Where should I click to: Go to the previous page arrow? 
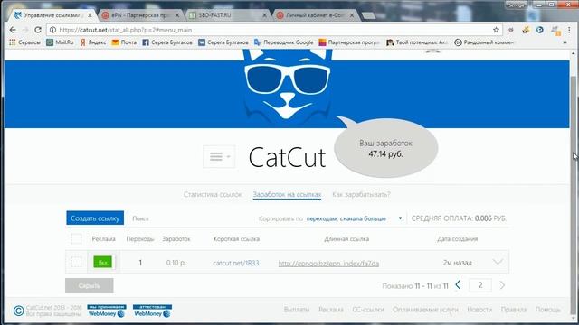click(x=459, y=285)
